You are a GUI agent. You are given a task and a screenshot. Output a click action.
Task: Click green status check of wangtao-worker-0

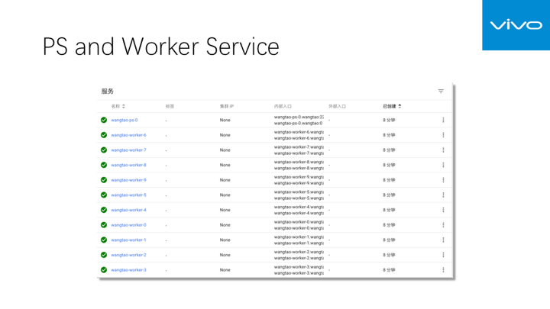pos(104,225)
